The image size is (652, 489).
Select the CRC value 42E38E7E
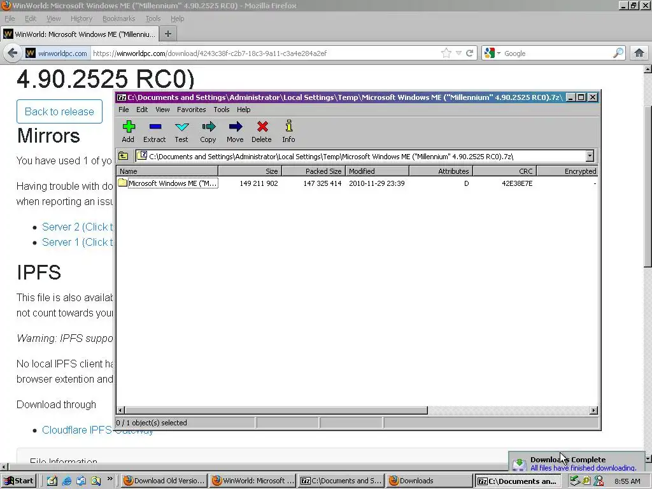click(x=517, y=183)
